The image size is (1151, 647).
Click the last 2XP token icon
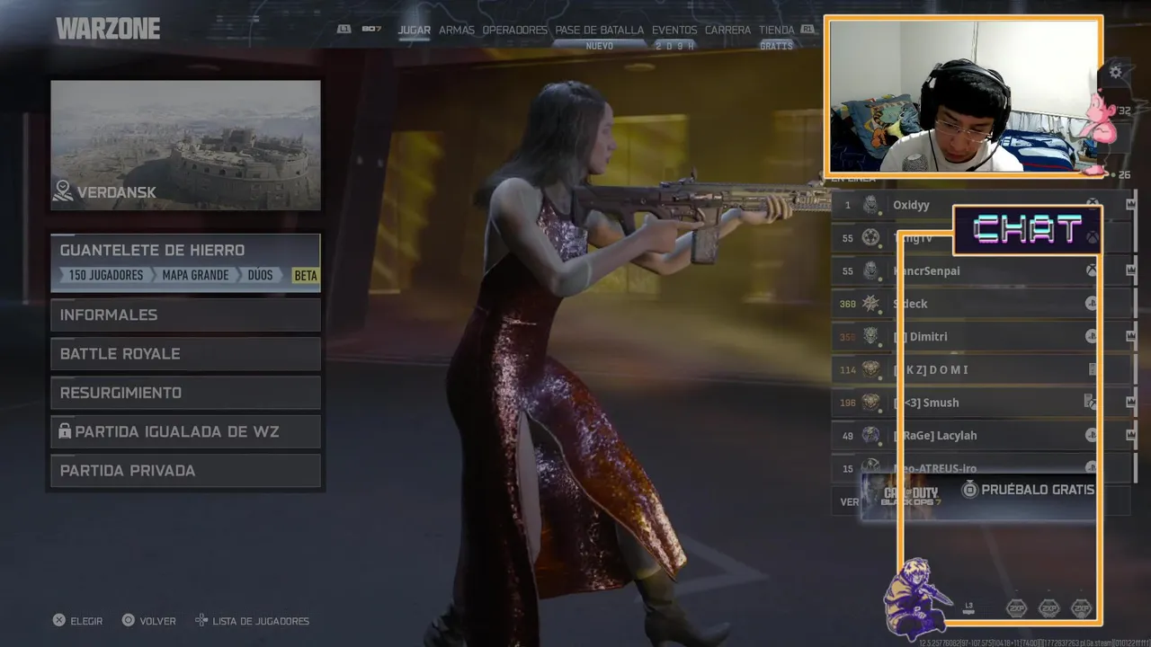1082,608
